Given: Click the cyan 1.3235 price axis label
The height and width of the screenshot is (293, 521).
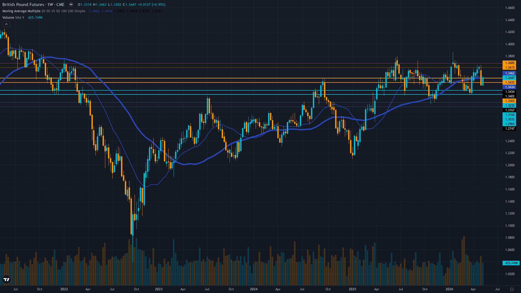Looking at the screenshot, I should coord(509,106).
